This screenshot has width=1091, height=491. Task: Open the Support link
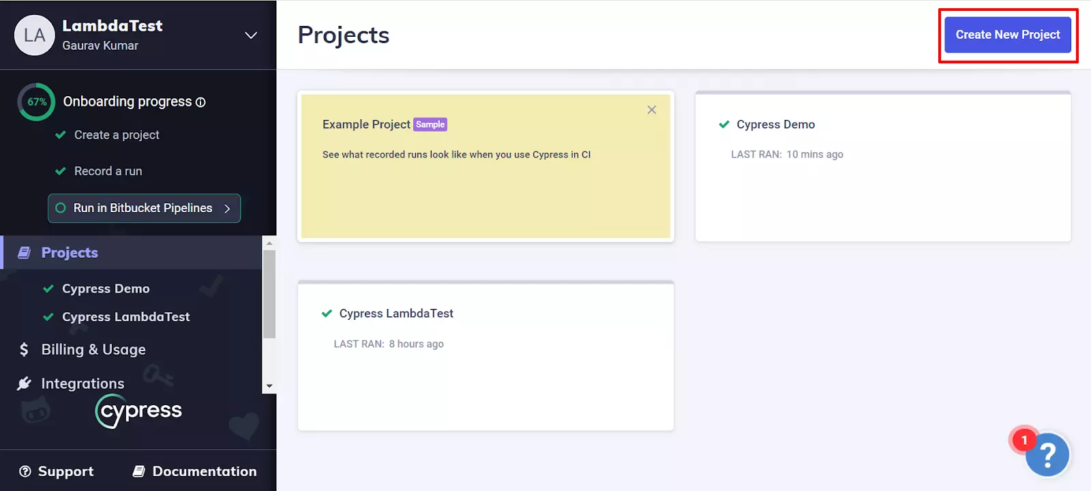(57, 471)
